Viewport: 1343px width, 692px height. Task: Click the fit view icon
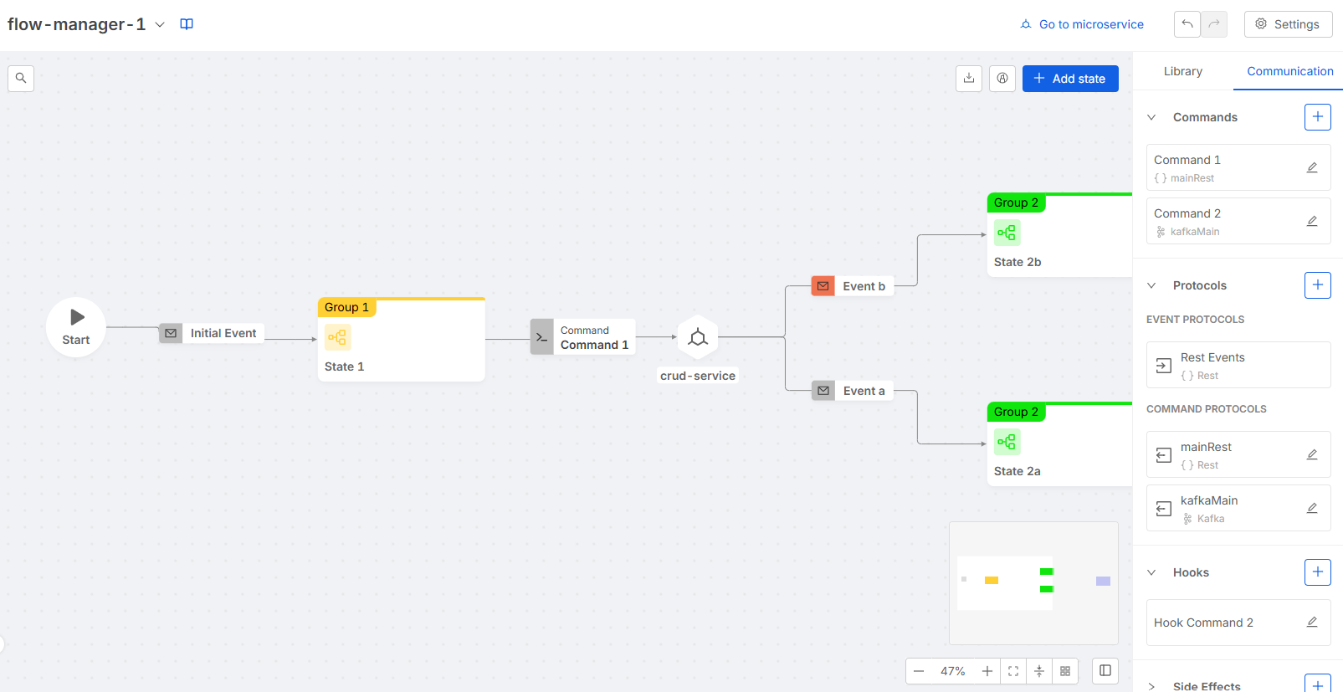(x=1013, y=671)
